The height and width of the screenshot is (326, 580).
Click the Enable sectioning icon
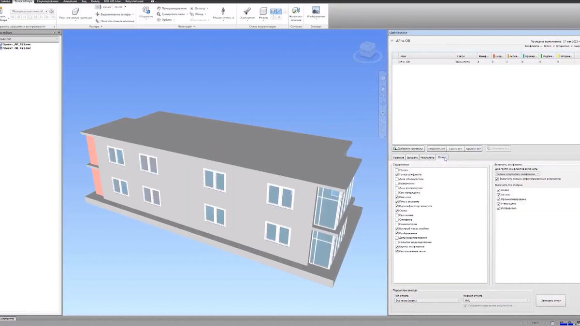coord(296,10)
